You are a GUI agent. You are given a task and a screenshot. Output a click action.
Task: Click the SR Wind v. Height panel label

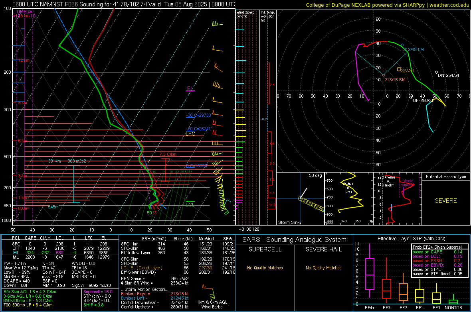click(388, 181)
